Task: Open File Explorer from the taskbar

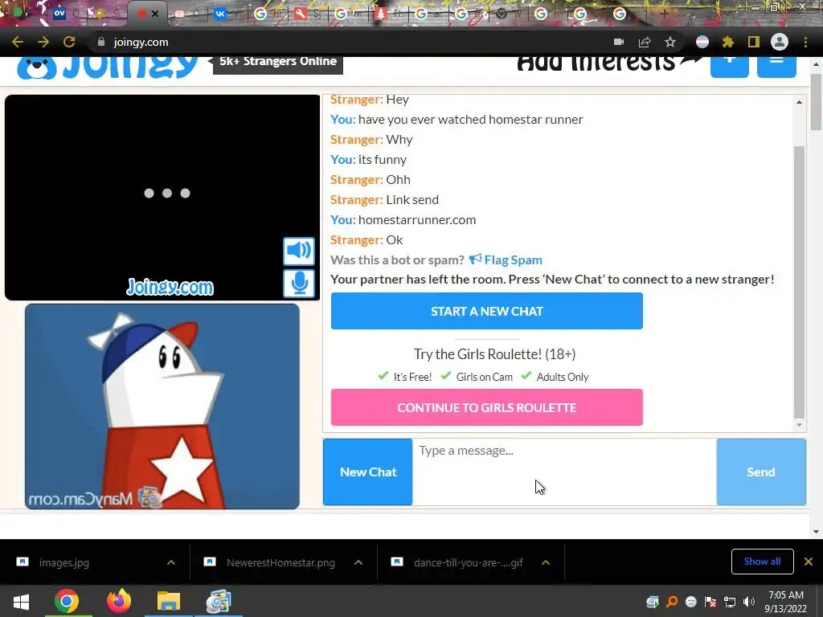Action: coord(169,601)
